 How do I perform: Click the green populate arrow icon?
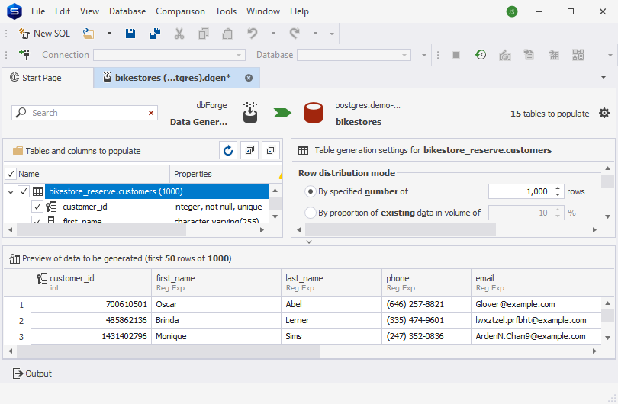pyautogui.click(x=283, y=113)
